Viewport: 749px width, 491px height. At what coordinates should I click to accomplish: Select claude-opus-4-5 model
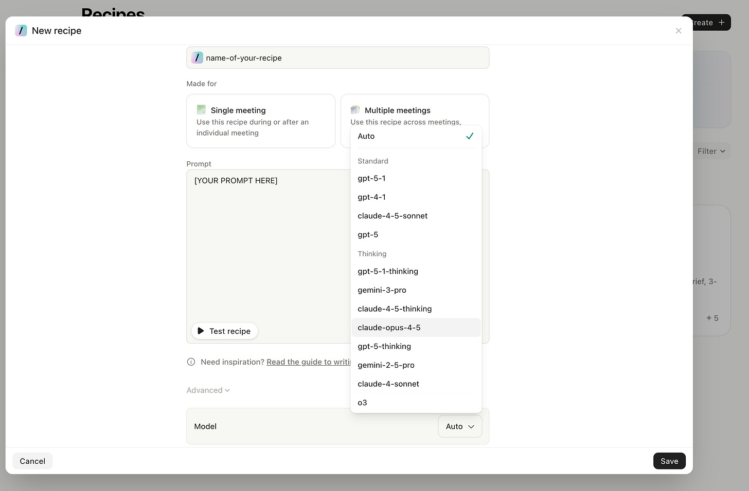click(416, 328)
